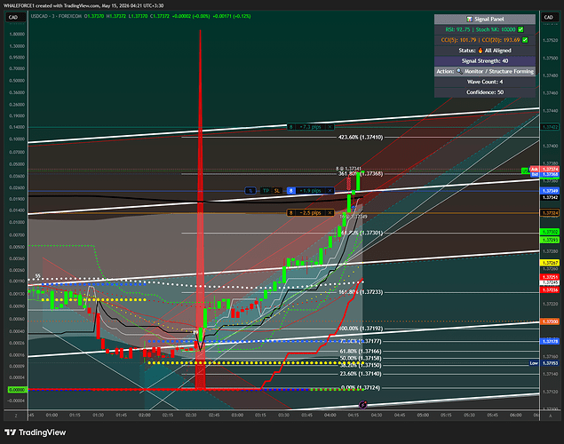Select the 50.00% (1.37158) Fibonacci level

click(x=361, y=358)
